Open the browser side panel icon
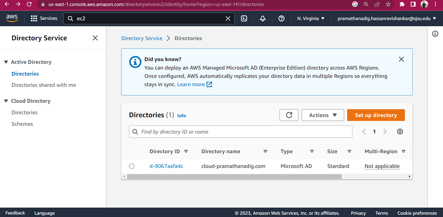Viewport: 443px width, 217px height. pos(413,4)
